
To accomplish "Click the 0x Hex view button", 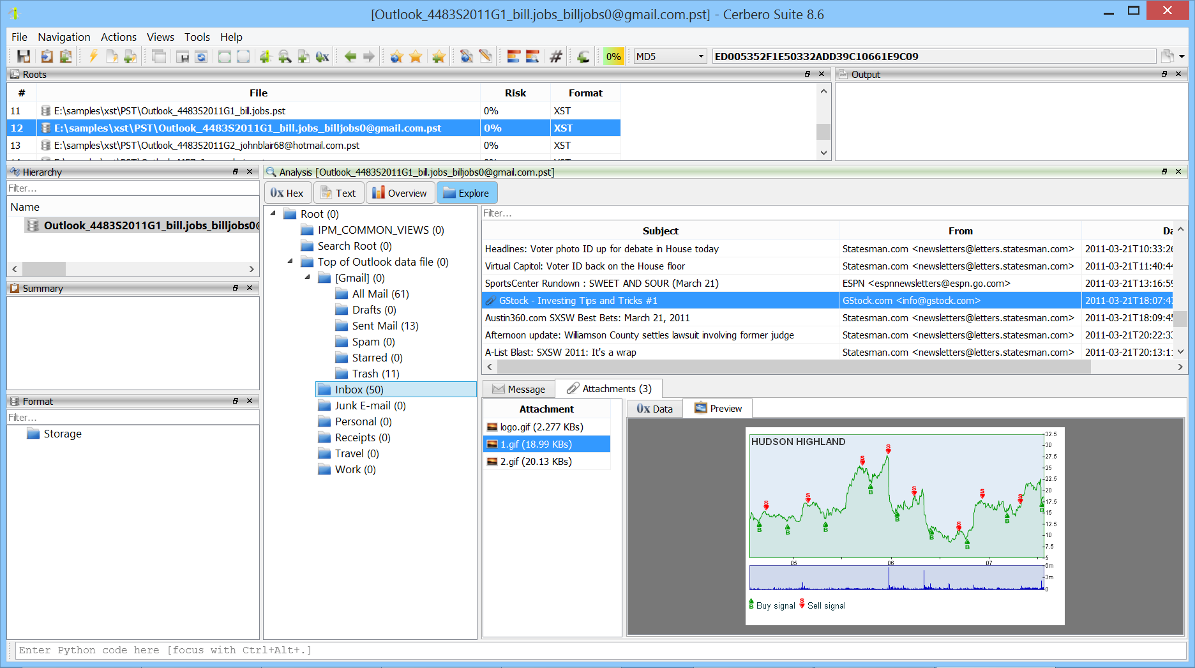I will [287, 193].
